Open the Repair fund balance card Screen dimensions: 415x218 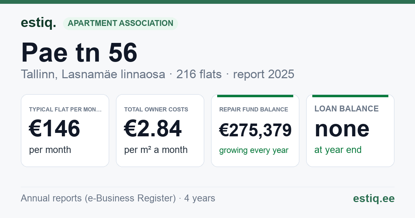tap(255, 130)
